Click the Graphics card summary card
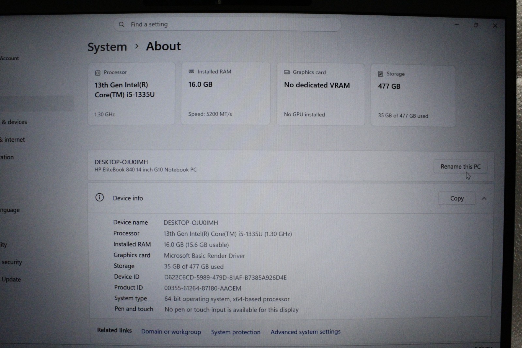The width and height of the screenshot is (522, 348). click(x=320, y=94)
